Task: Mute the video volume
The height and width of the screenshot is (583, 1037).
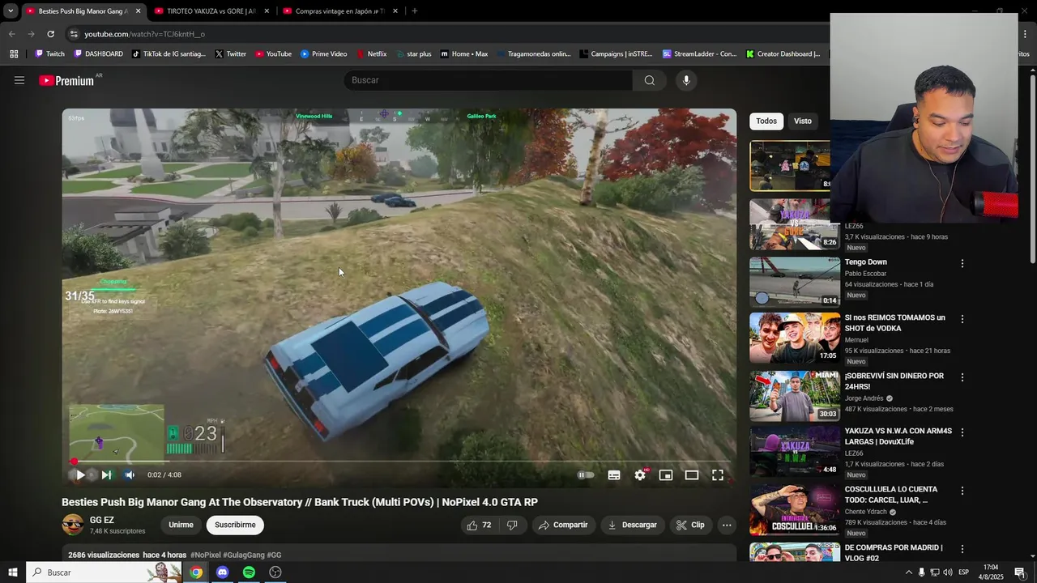Action: [130, 475]
